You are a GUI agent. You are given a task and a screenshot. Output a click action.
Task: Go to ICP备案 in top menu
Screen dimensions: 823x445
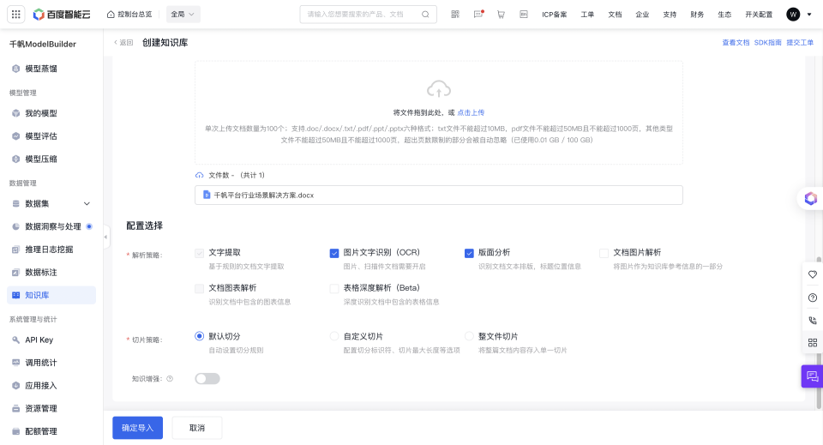[x=554, y=15]
